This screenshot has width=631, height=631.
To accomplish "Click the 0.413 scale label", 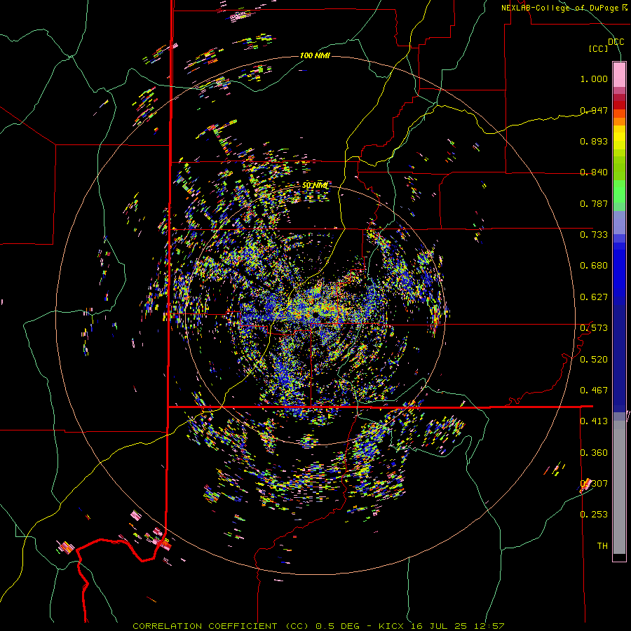I will (594, 421).
